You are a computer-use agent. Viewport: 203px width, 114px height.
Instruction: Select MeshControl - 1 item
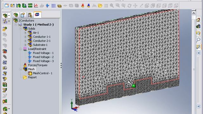[x=43, y=73]
